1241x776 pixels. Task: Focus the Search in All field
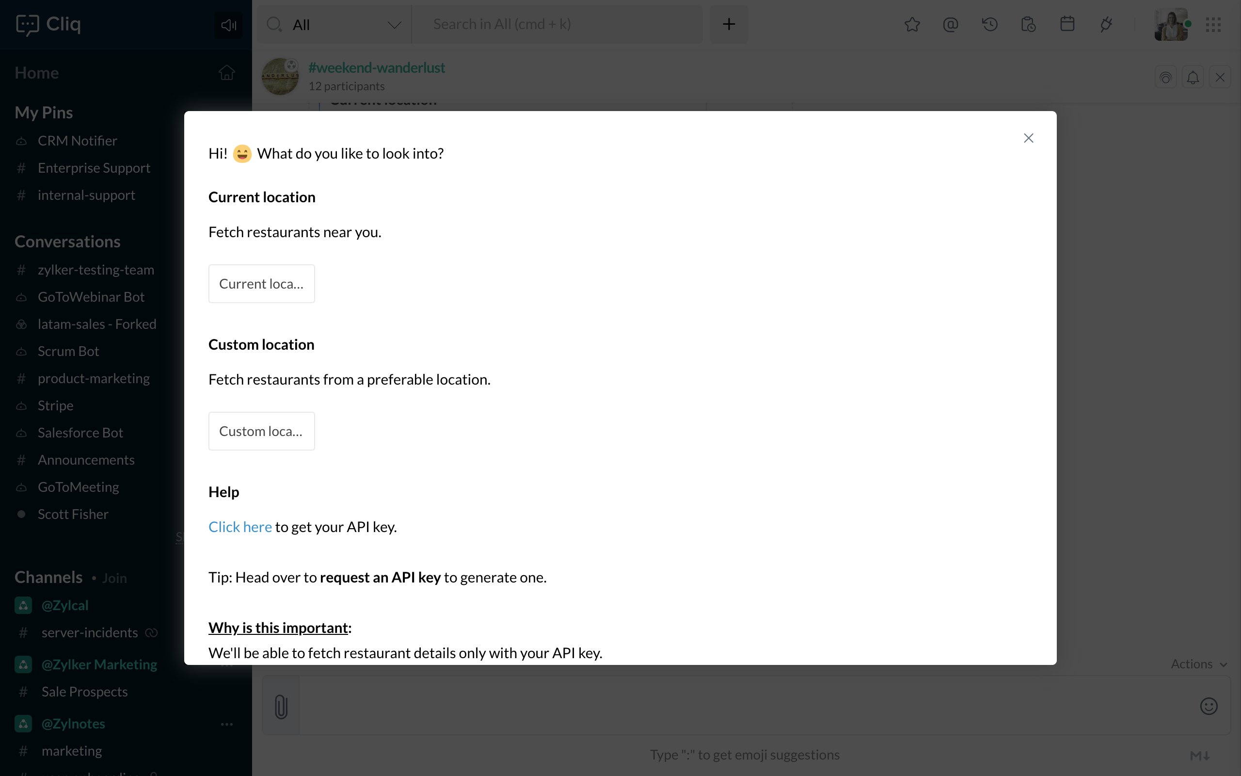[x=557, y=25]
